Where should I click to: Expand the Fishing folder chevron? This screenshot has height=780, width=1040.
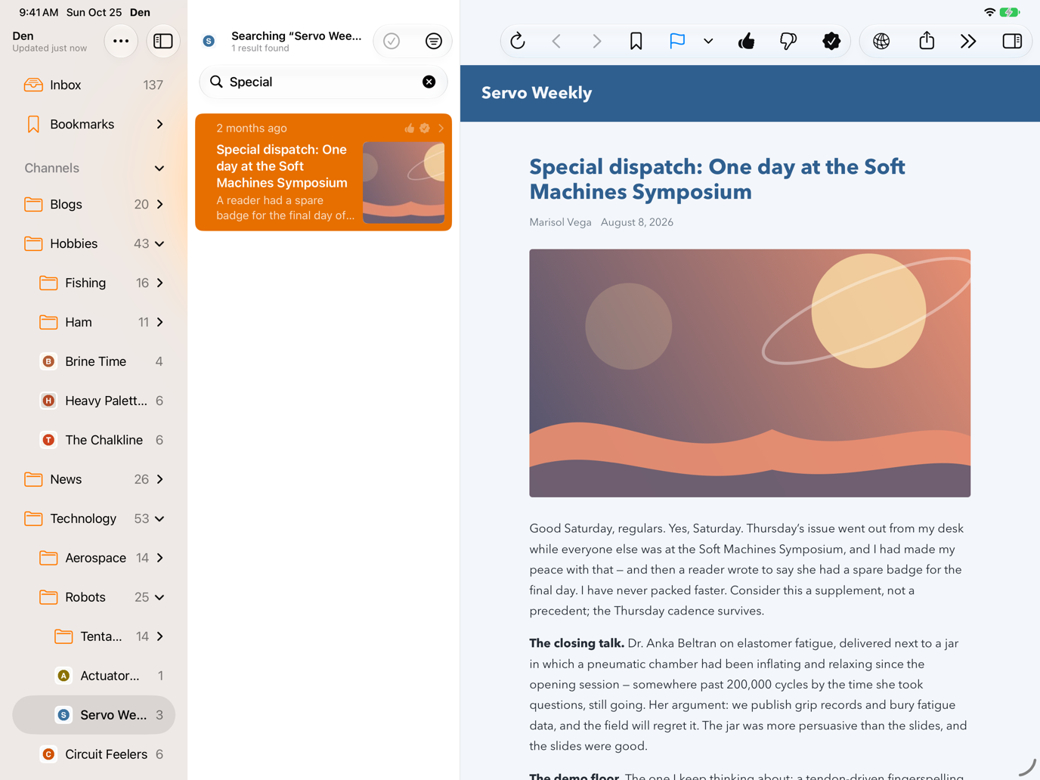tap(159, 283)
